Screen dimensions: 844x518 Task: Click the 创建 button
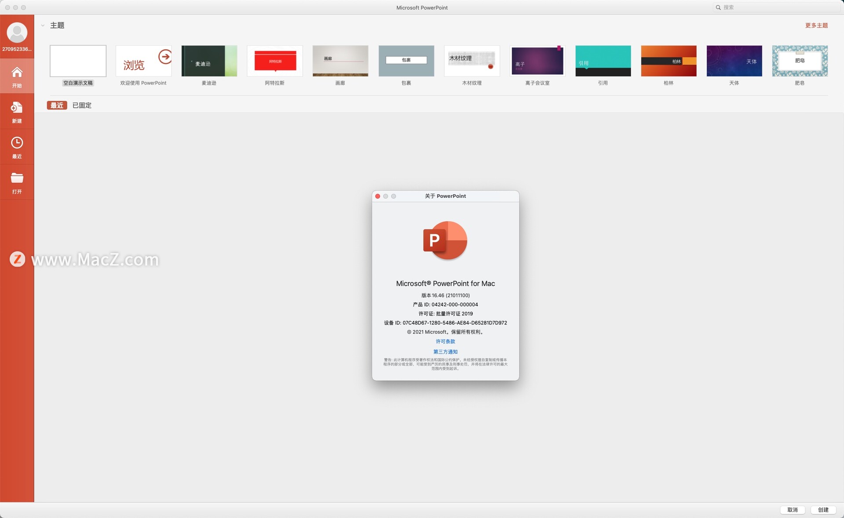(x=823, y=510)
